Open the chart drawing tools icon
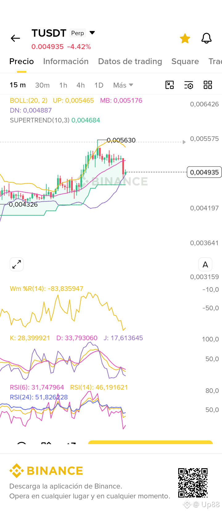 point(170,85)
